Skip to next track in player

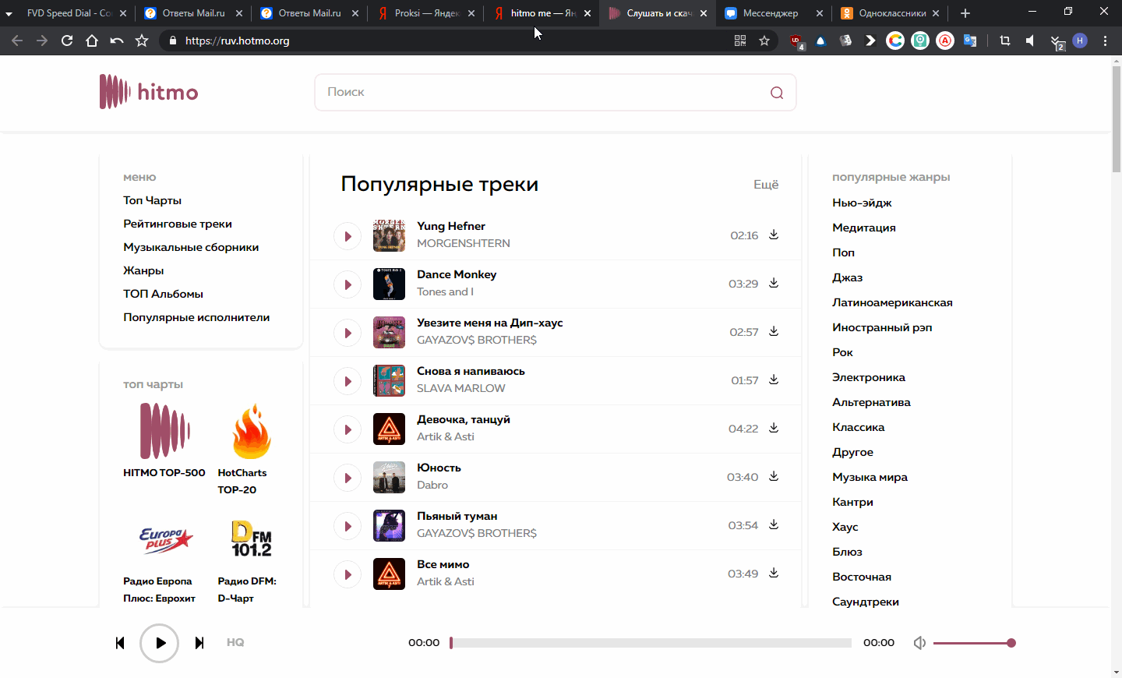tap(199, 643)
